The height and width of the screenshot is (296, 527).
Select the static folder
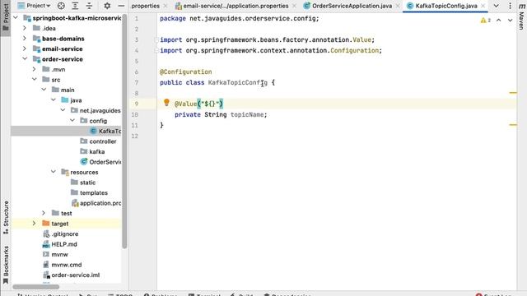pos(83,183)
